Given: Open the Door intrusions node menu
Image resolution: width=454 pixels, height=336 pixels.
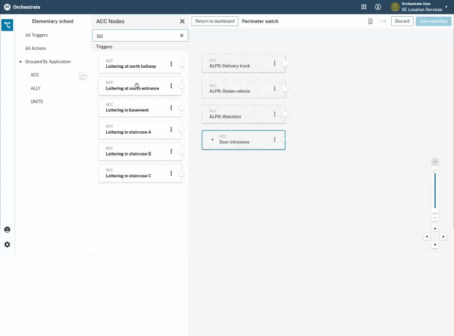Looking at the screenshot, I should point(274,140).
